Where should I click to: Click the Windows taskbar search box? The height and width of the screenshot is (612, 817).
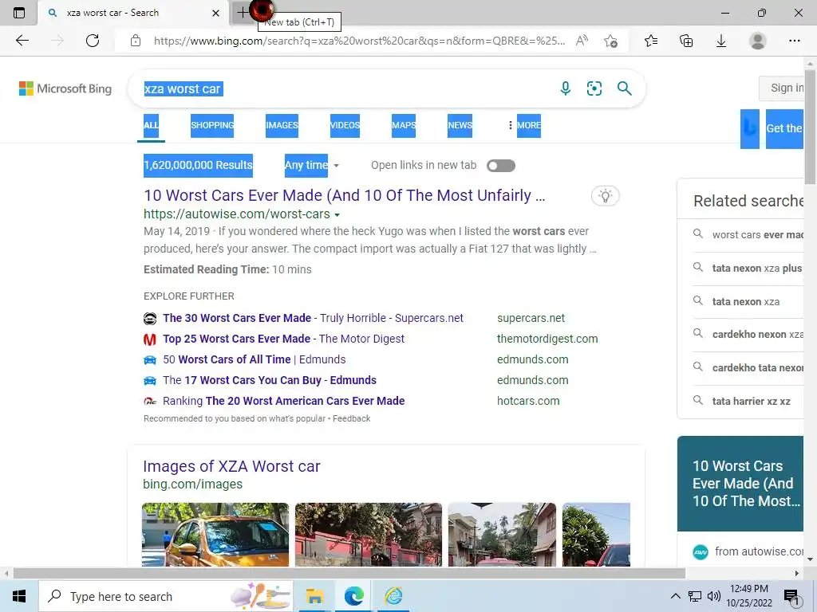pos(165,596)
